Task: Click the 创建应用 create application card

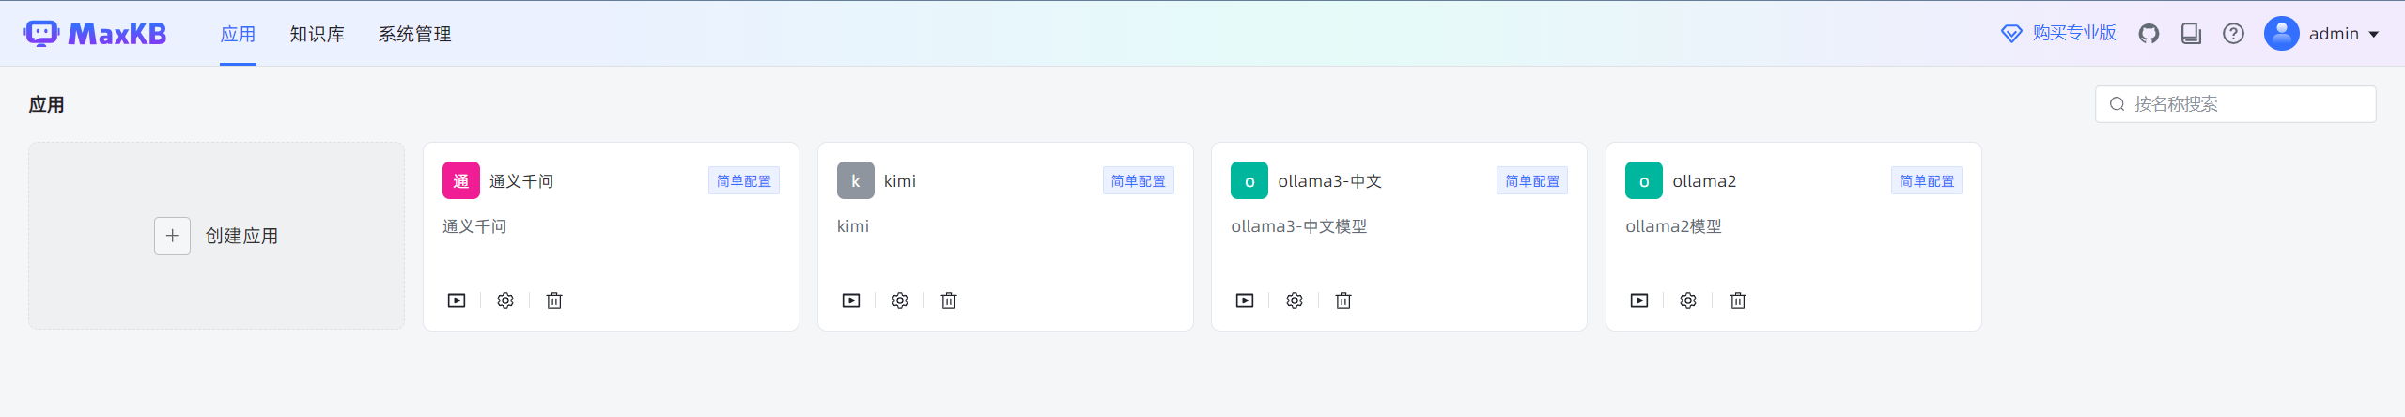Action: 217,236
